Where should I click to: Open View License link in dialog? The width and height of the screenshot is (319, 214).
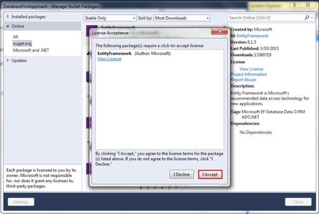pyautogui.click(x=109, y=59)
